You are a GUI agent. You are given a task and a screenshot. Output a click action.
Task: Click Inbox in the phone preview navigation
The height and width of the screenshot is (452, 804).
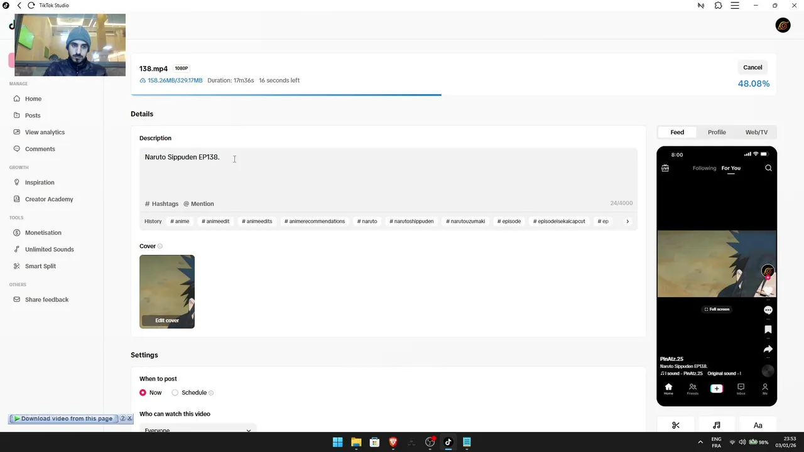tap(741, 389)
